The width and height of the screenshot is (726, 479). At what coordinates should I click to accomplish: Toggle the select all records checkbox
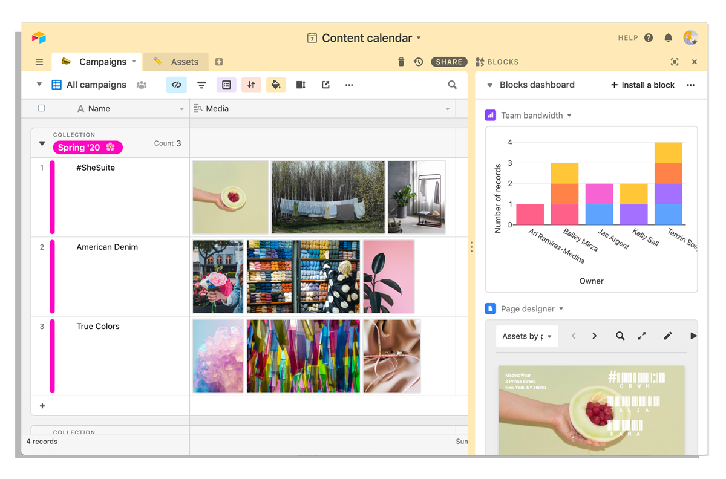[x=41, y=108]
